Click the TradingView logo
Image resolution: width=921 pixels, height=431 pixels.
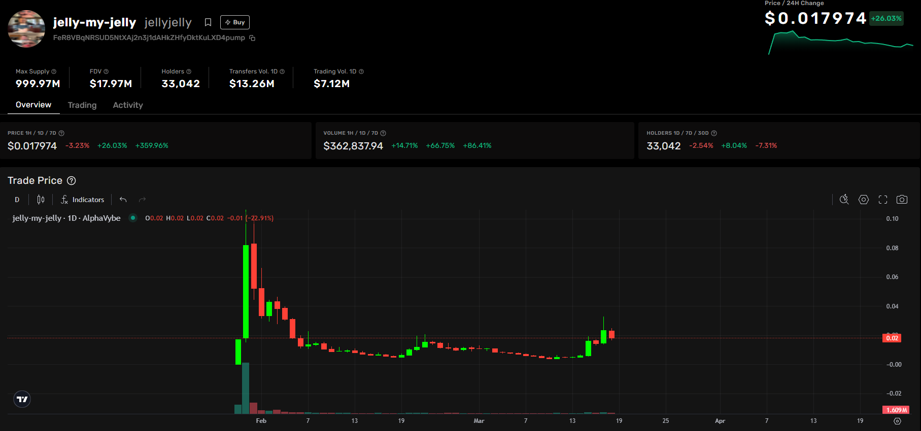pos(22,400)
